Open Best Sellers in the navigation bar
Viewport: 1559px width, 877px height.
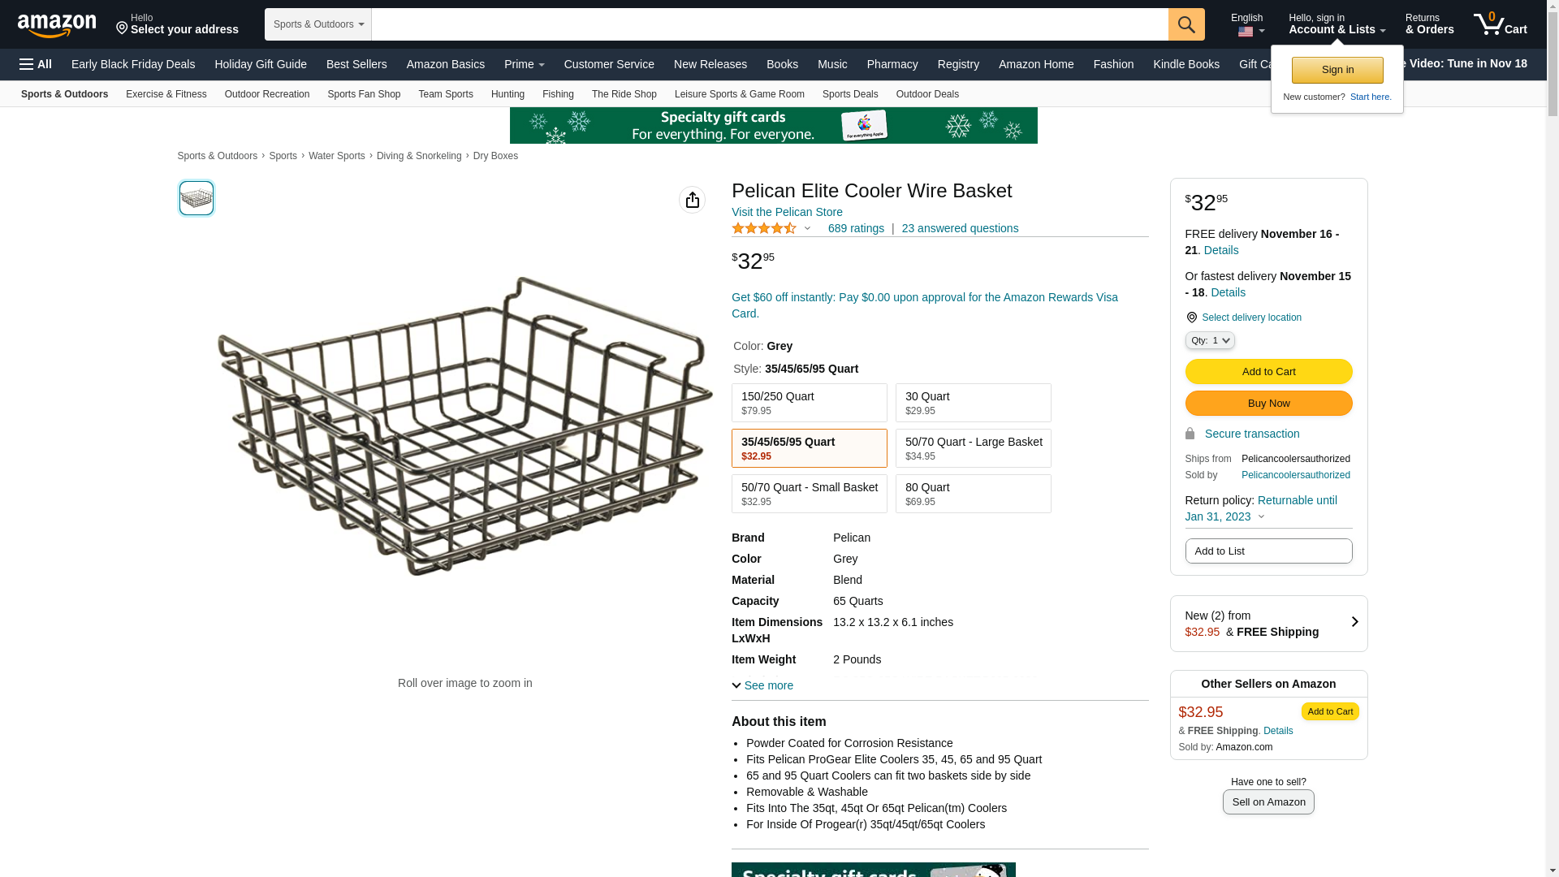tap(356, 64)
